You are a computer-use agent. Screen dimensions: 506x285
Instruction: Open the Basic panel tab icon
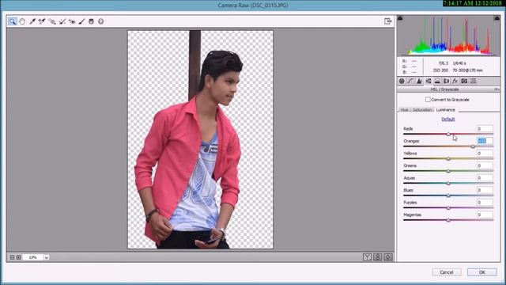tap(402, 81)
